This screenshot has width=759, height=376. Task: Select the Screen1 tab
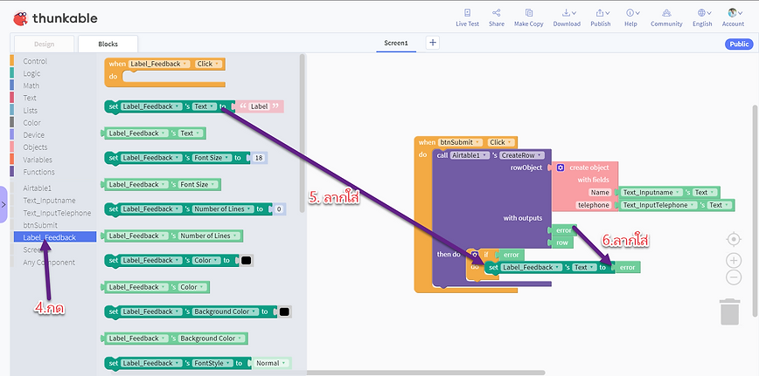396,43
